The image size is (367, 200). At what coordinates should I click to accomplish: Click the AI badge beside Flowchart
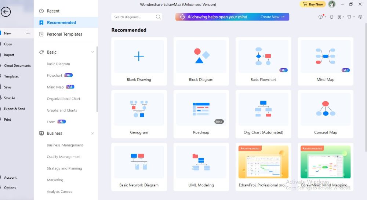(x=69, y=75)
